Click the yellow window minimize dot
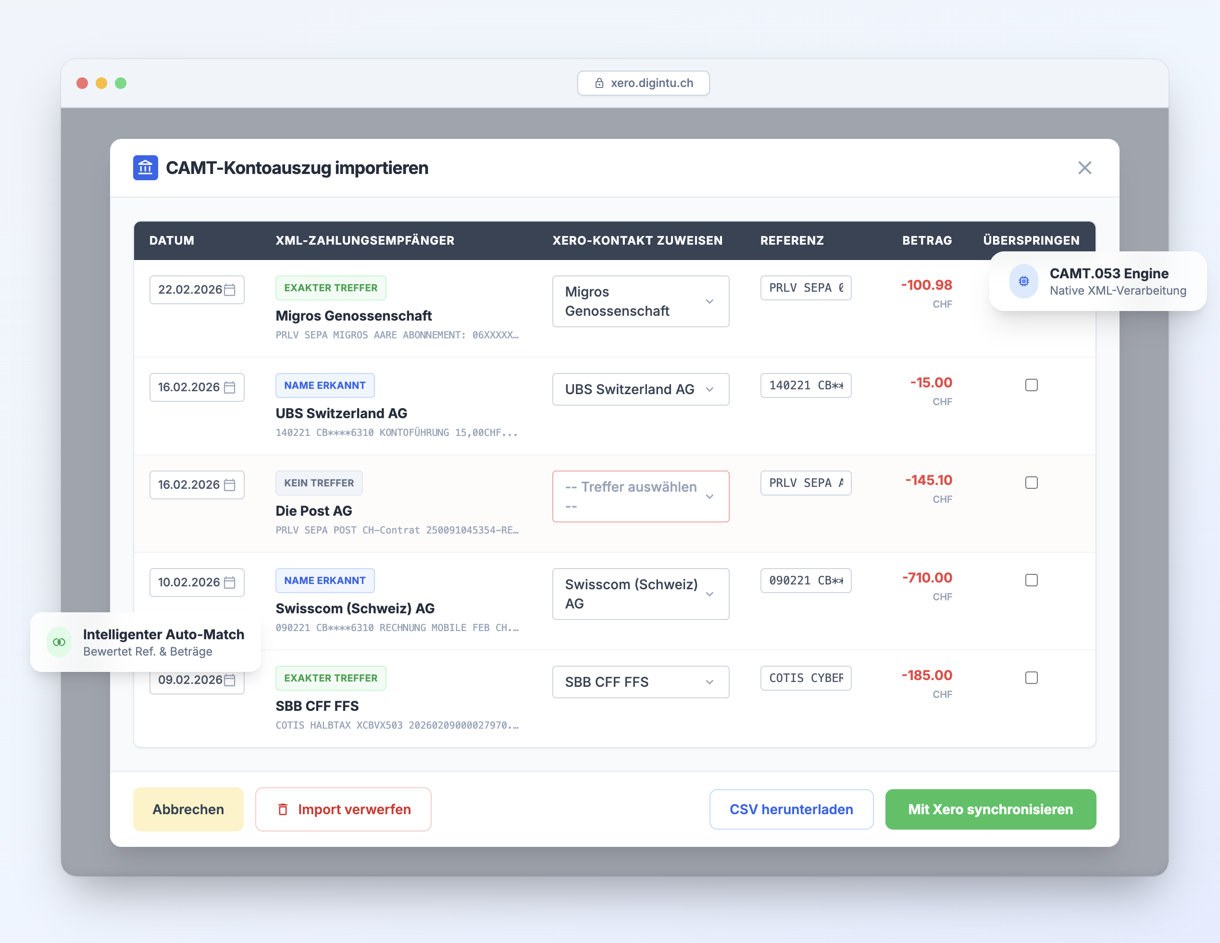 [x=101, y=83]
